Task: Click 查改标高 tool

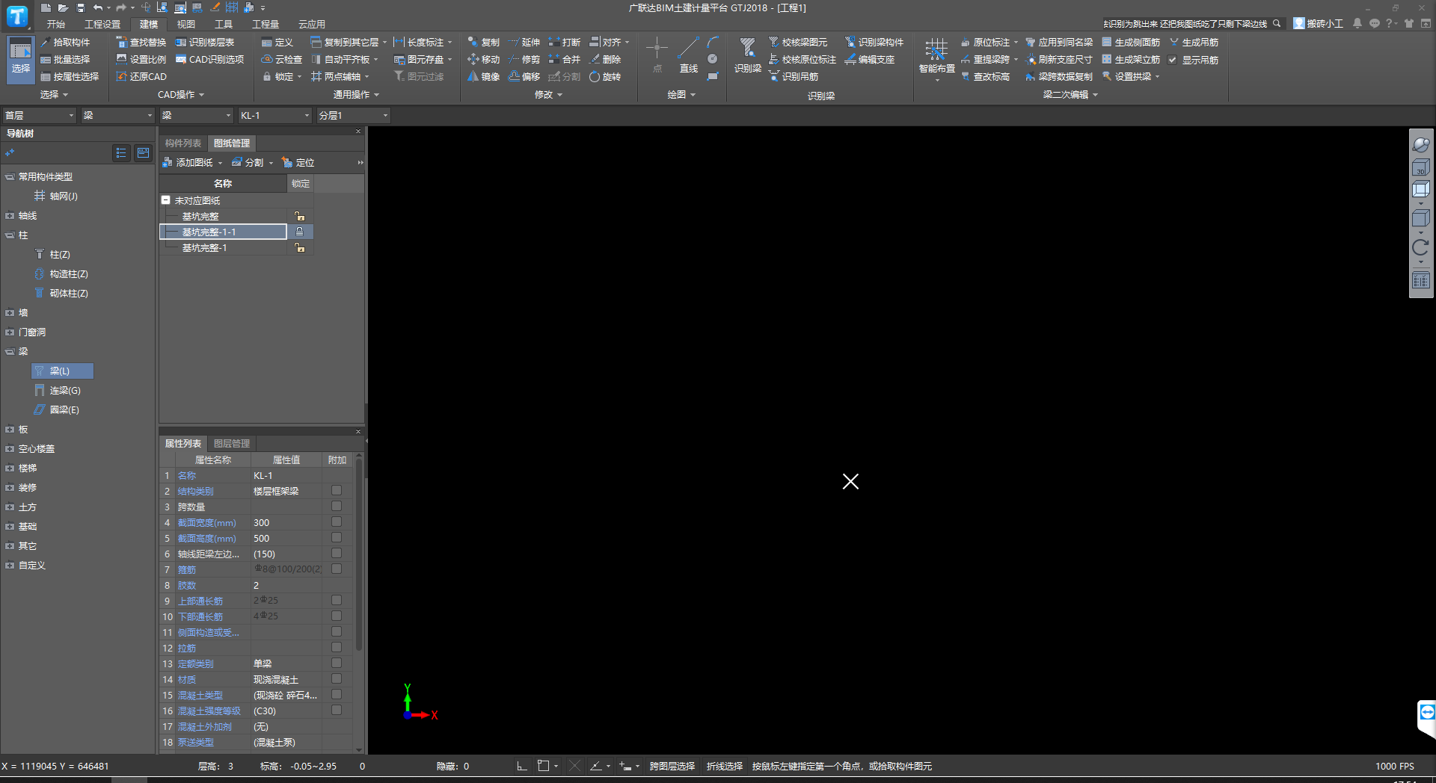Action: (985, 77)
